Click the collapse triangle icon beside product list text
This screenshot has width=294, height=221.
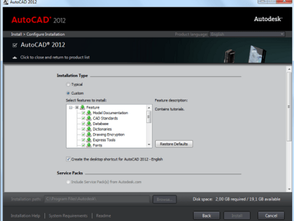pos(14,58)
